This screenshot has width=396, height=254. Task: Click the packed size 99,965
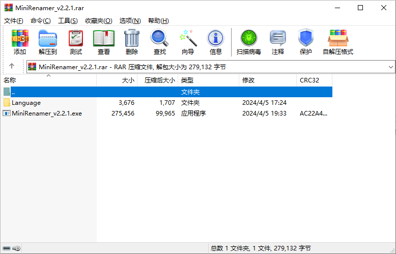165,114
